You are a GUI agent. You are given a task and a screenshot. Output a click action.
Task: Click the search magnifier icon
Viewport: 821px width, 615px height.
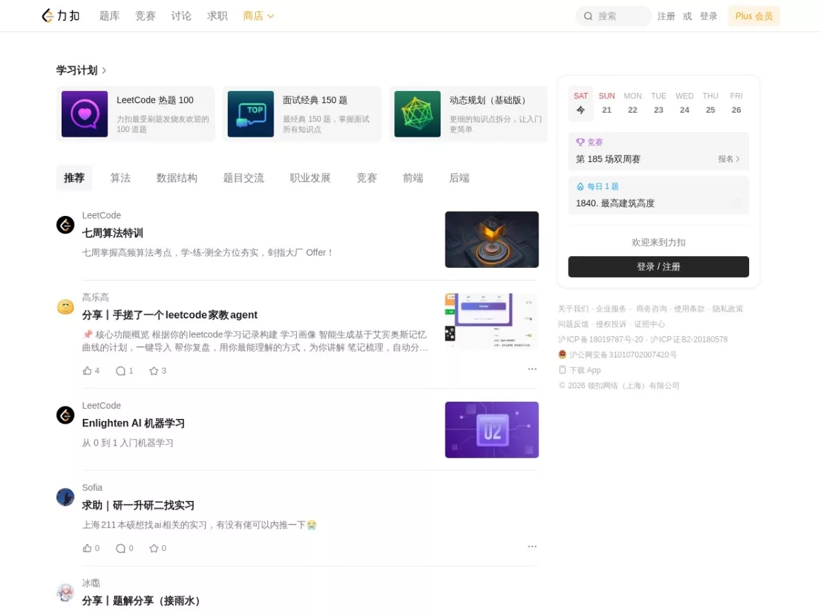point(588,16)
